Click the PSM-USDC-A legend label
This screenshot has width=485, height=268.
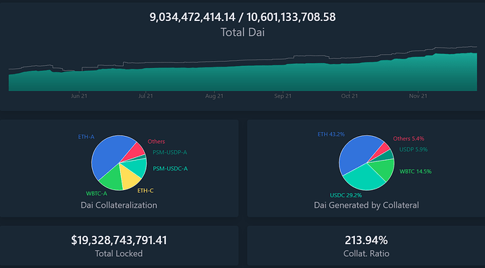[x=170, y=168]
